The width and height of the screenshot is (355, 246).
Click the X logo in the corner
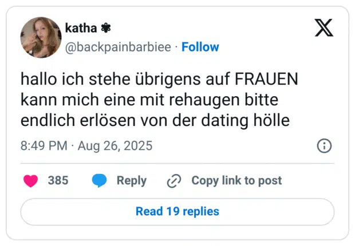tap(324, 27)
